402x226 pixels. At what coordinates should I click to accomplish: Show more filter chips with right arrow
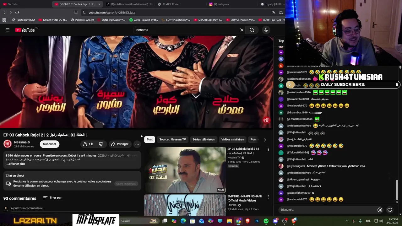pyautogui.click(x=265, y=140)
